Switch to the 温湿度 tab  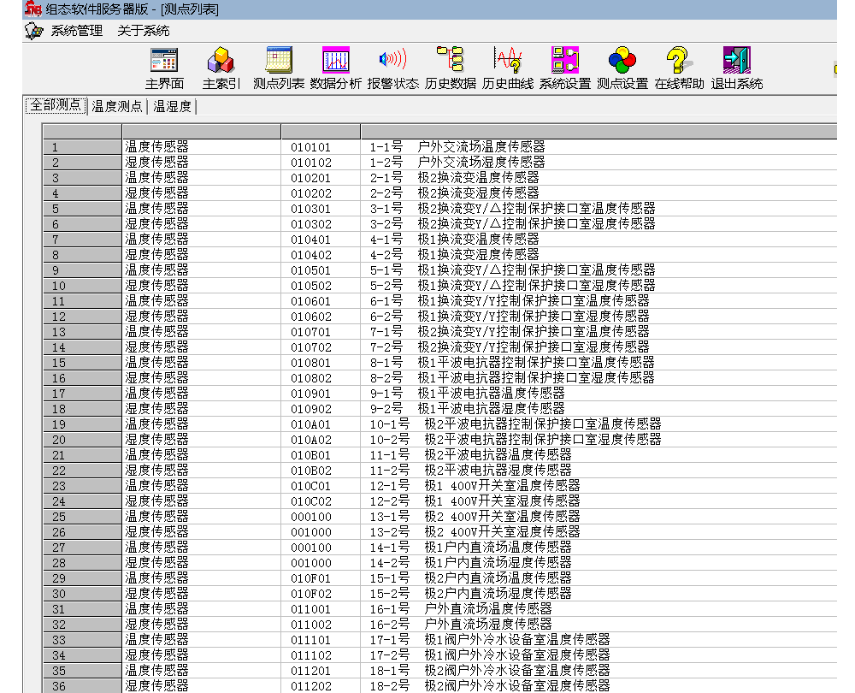click(173, 107)
